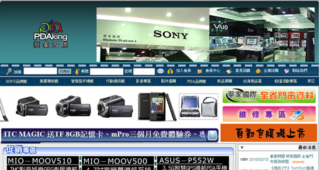
Task: Click the round login go icon
Action: 160,71
